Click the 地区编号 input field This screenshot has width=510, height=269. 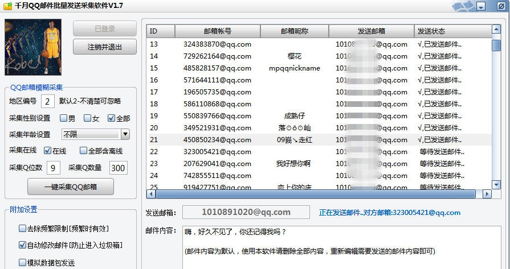coord(47,102)
